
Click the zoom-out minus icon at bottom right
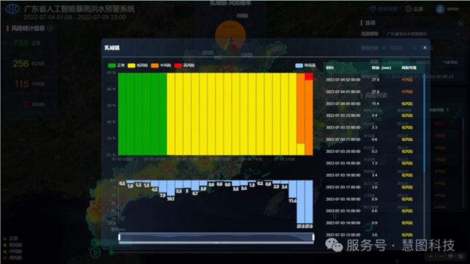pyautogui.click(x=440, y=256)
